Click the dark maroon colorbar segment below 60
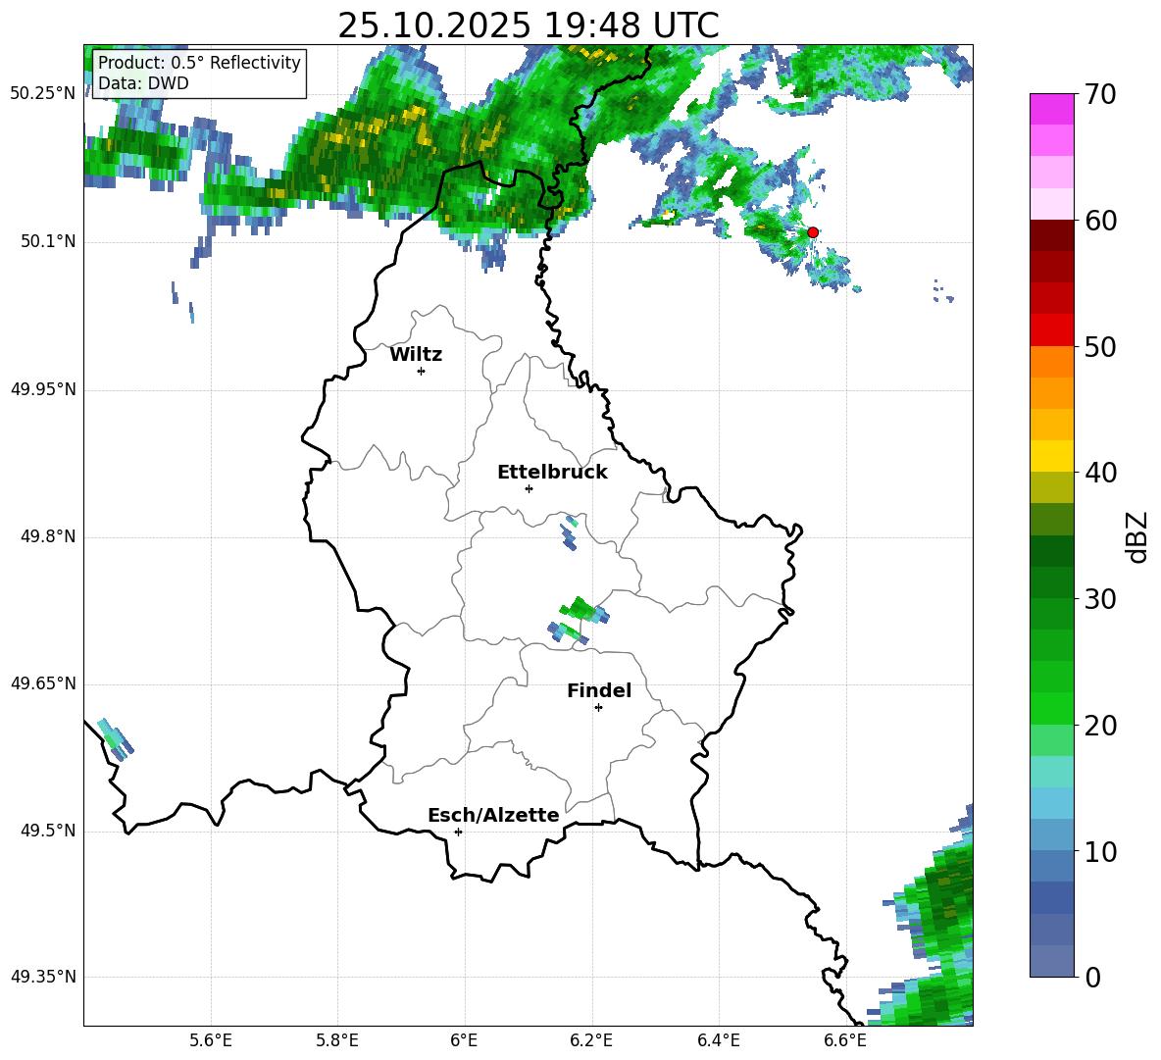This screenshot has height=1060, width=1161. (x=1051, y=235)
